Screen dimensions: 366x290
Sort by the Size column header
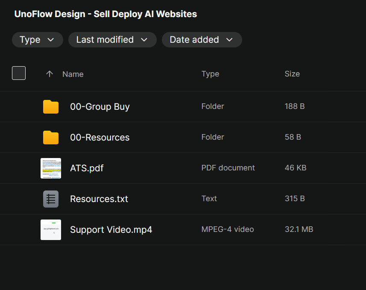point(292,74)
